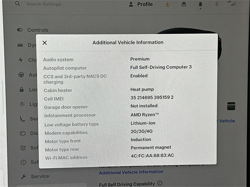Click the charging lightning bolt icon
This screenshot has height=187, width=250.
pyautogui.click(x=21, y=60)
